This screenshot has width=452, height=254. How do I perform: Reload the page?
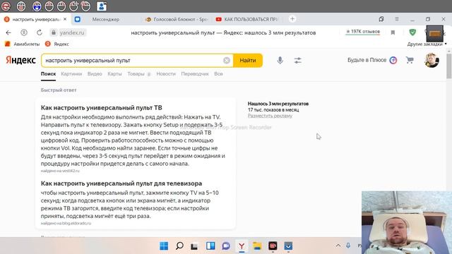point(40,32)
